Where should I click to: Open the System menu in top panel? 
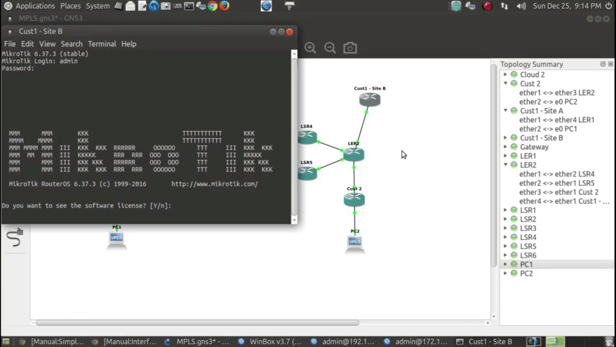click(x=98, y=6)
